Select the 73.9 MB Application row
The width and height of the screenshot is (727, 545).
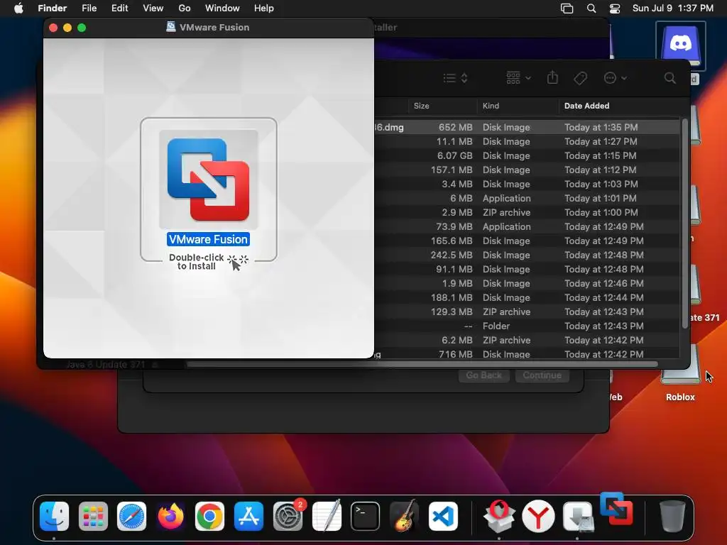pos(528,226)
